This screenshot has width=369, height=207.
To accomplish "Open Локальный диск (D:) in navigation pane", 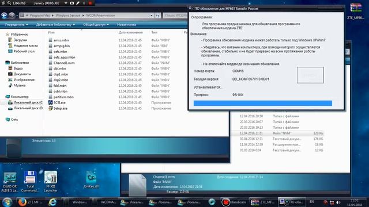I will (x=28, y=108).
